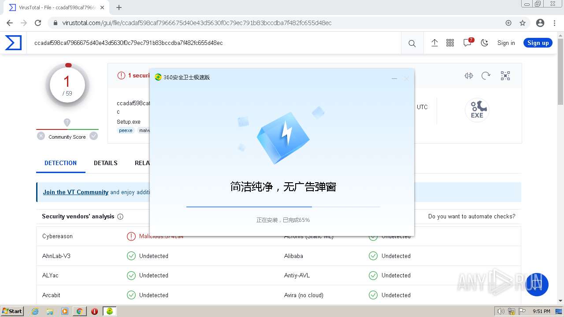Viewport: 564px width, 317px height.
Task: Bookmark the page with the star icon
Action: pyautogui.click(x=523, y=23)
